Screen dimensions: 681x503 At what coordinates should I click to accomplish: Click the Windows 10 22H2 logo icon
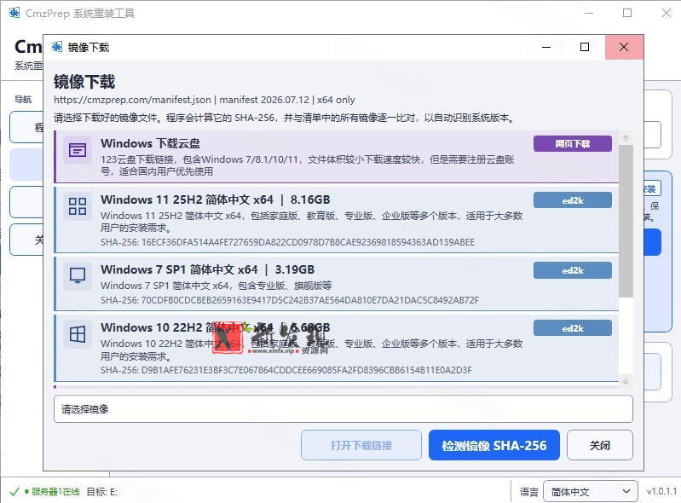pos(78,334)
